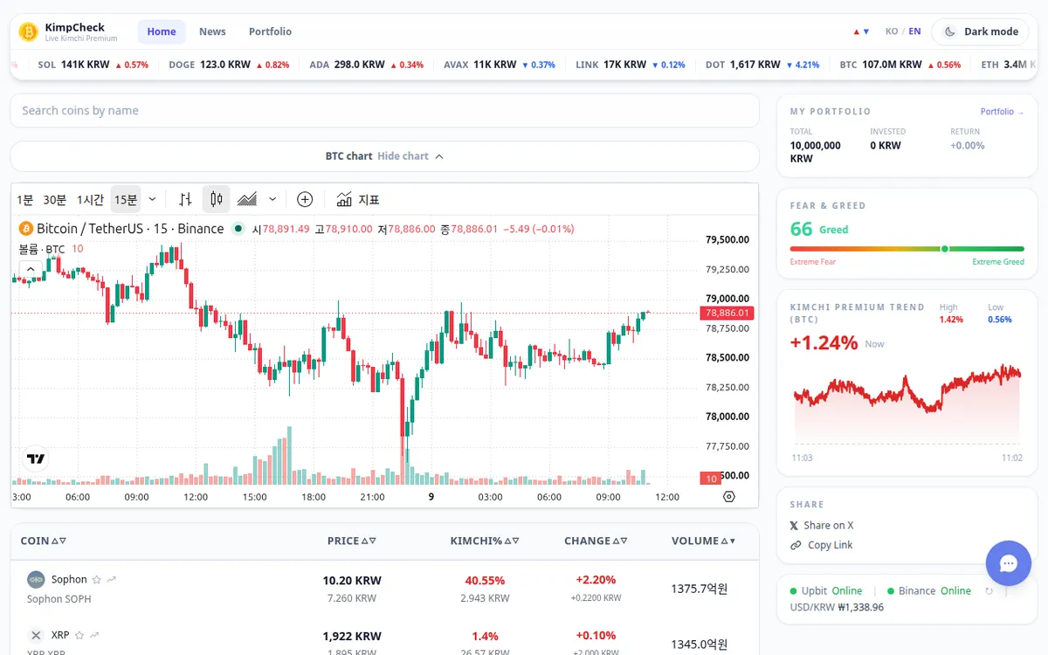Image resolution: width=1048 pixels, height=655 pixels.
Task: Select the 1시간 timeframe
Action: [90, 200]
